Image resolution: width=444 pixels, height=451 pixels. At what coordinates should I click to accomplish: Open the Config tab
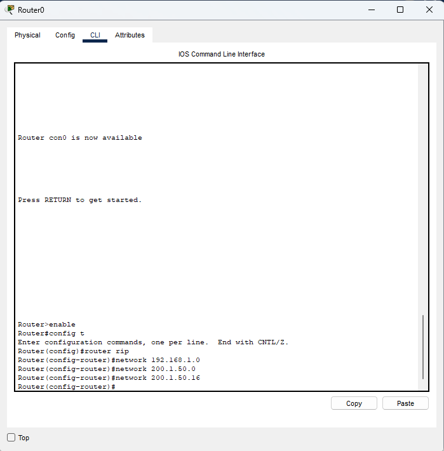click(65, 36)
